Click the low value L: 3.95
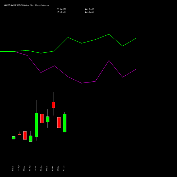This screenshot has height=177, width=177. (x=90, y=12)
